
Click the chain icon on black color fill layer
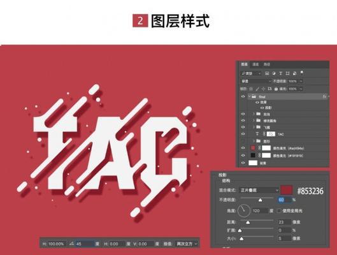[x=259, y=156]
